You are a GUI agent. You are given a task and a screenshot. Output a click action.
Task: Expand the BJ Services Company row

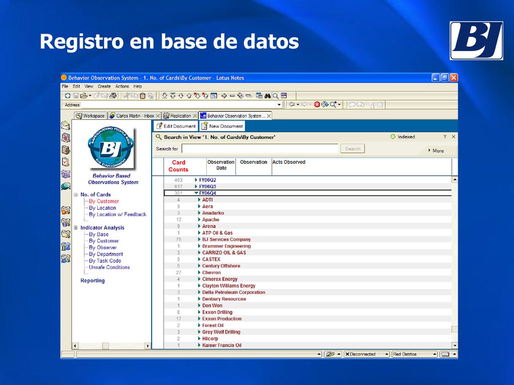click(x=199, y=239)
